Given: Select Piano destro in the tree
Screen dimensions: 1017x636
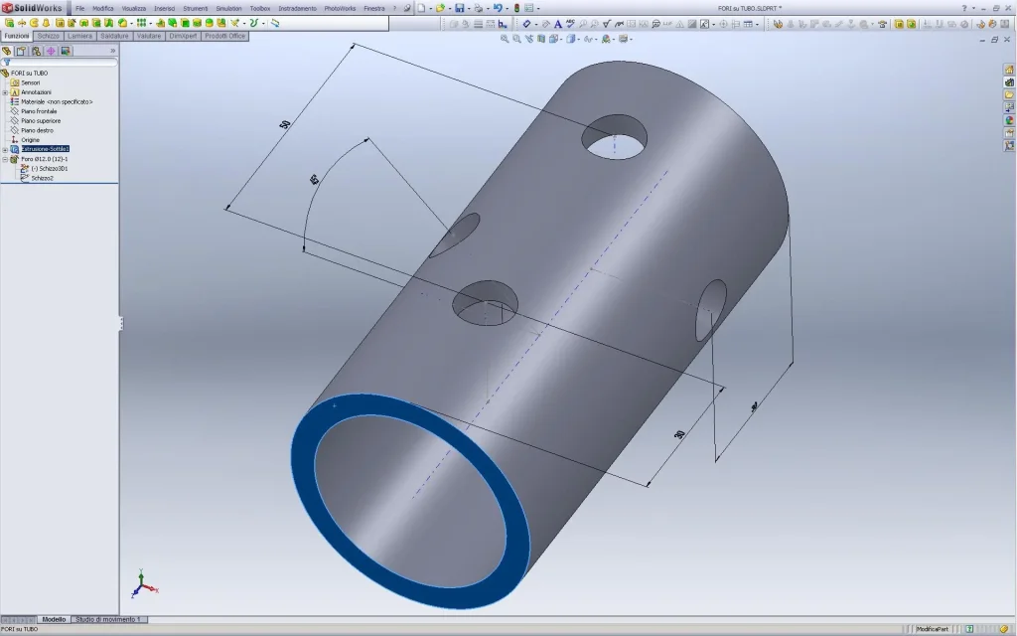Looking at the screenshot, I should 37,130.
